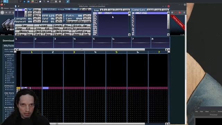222x125 pixels.
Task: Click the application launcher icon at the left end of the taskbar
Action: click(1, 1)
